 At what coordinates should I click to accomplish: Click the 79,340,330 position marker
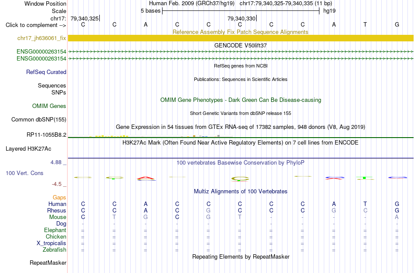point(242,18)
